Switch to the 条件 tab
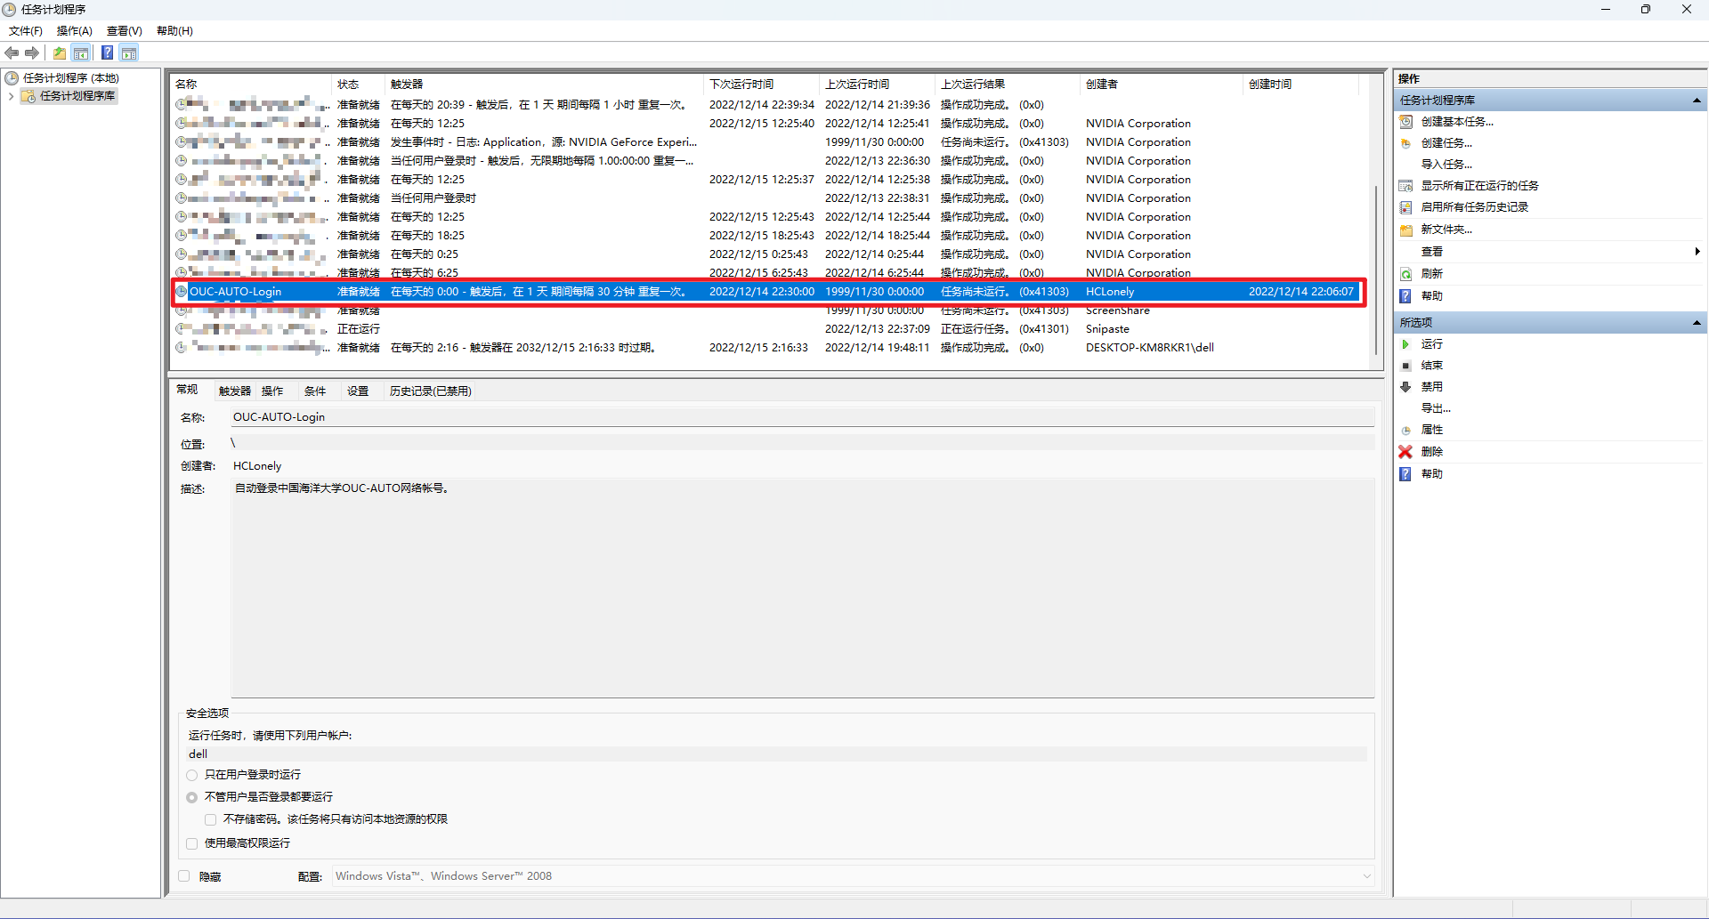The image size is (1709, 919). [x=315, y=391]
